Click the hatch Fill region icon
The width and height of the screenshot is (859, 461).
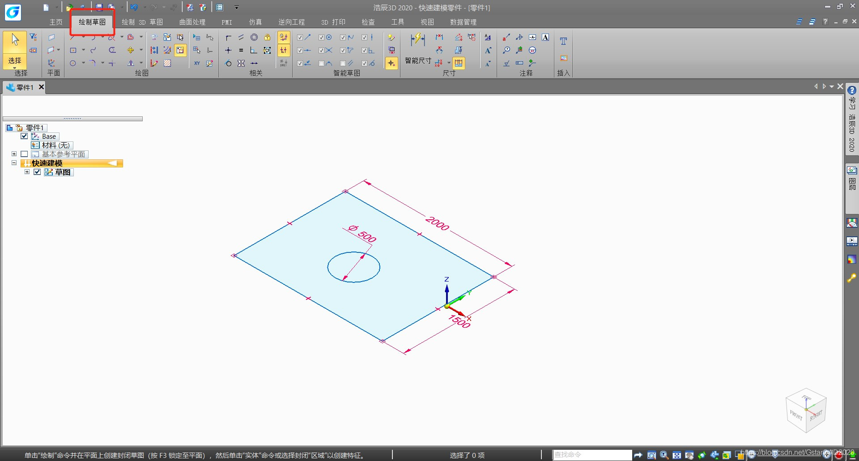[167, 63]
